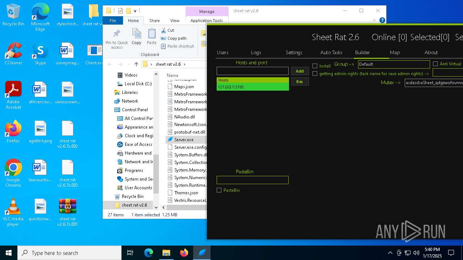Switch to the View ribbon tab
This screenshot has height=260, width=463.
point(175,21)
